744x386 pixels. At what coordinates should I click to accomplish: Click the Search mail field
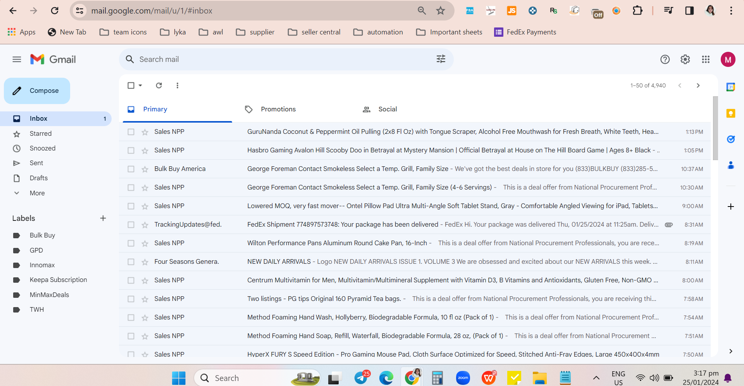(x=286, y=59)
